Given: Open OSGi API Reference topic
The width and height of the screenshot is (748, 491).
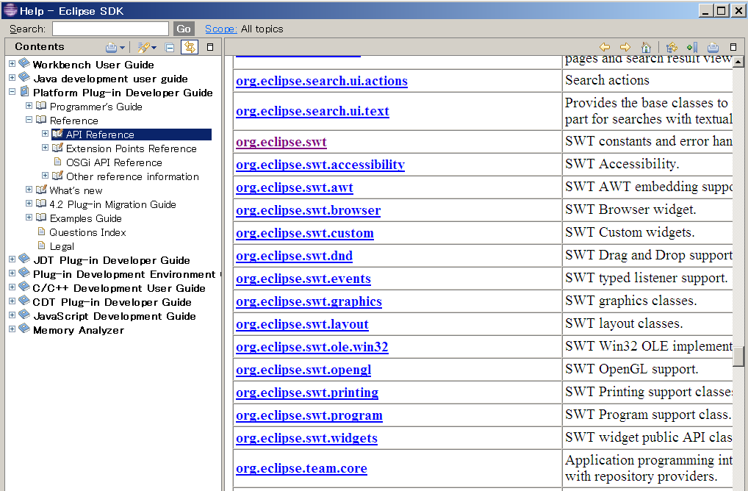Looking at the screenshot, I should click(114, 162).
